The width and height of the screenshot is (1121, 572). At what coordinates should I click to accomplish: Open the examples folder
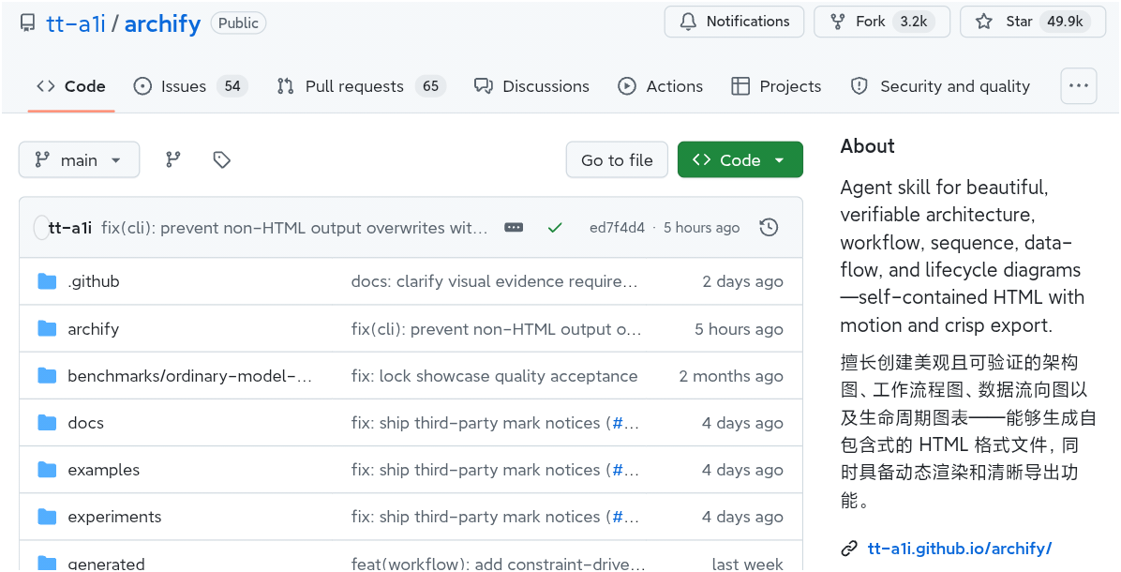[x=104, y=470]
